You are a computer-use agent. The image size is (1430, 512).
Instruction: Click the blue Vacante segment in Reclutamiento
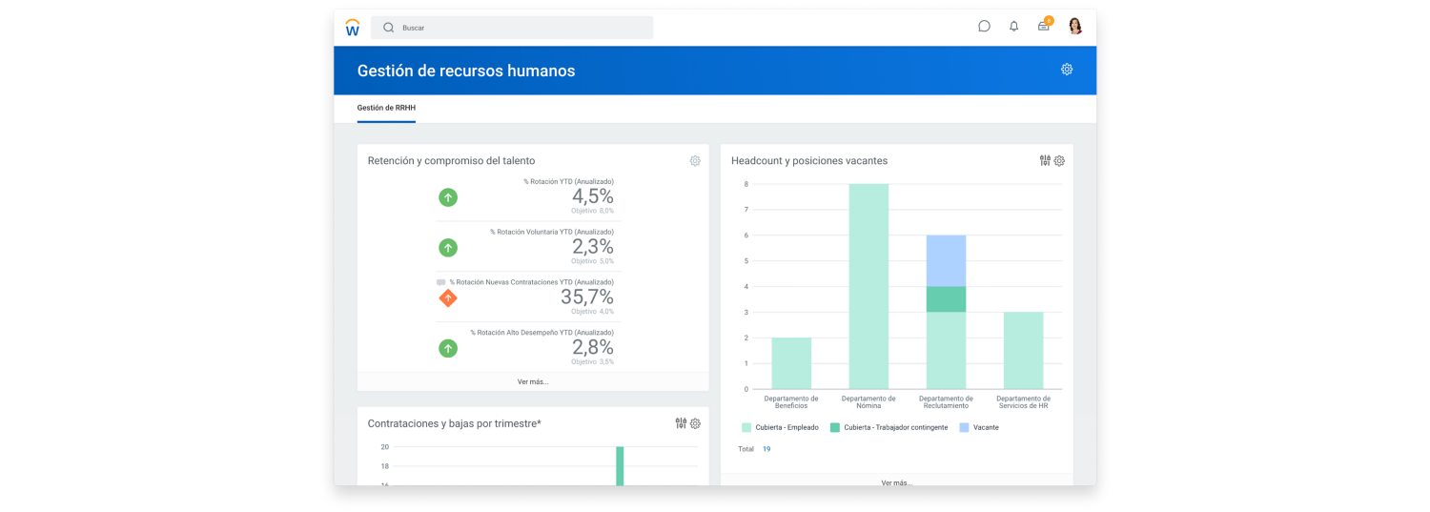coord(946,260)
